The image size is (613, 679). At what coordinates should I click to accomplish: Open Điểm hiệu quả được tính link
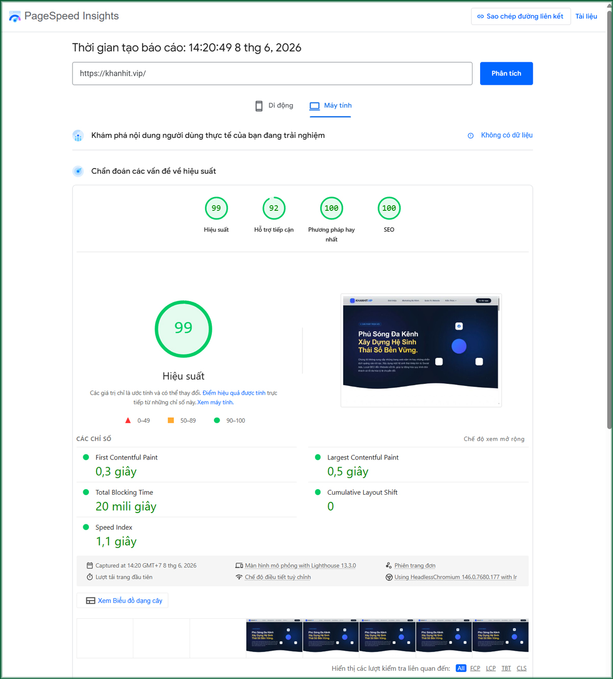[234, 393]
